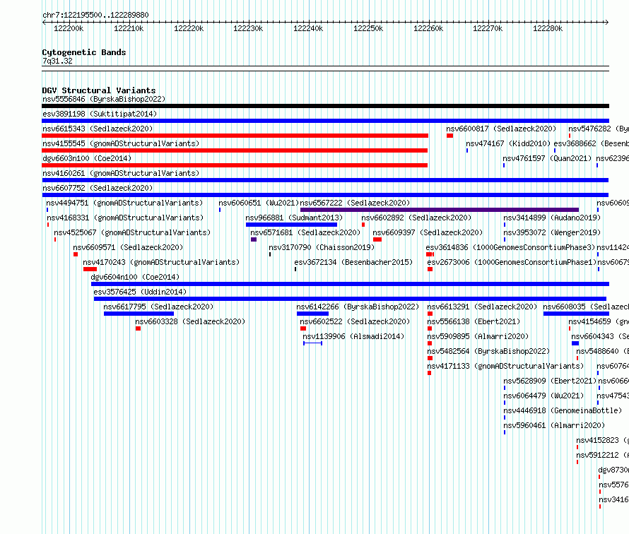The height and width of the screenshot is (534, 629).
Task: Click nsv4168331 (gnomADStructuralVariants) label
Action: (x=125, y=218)
